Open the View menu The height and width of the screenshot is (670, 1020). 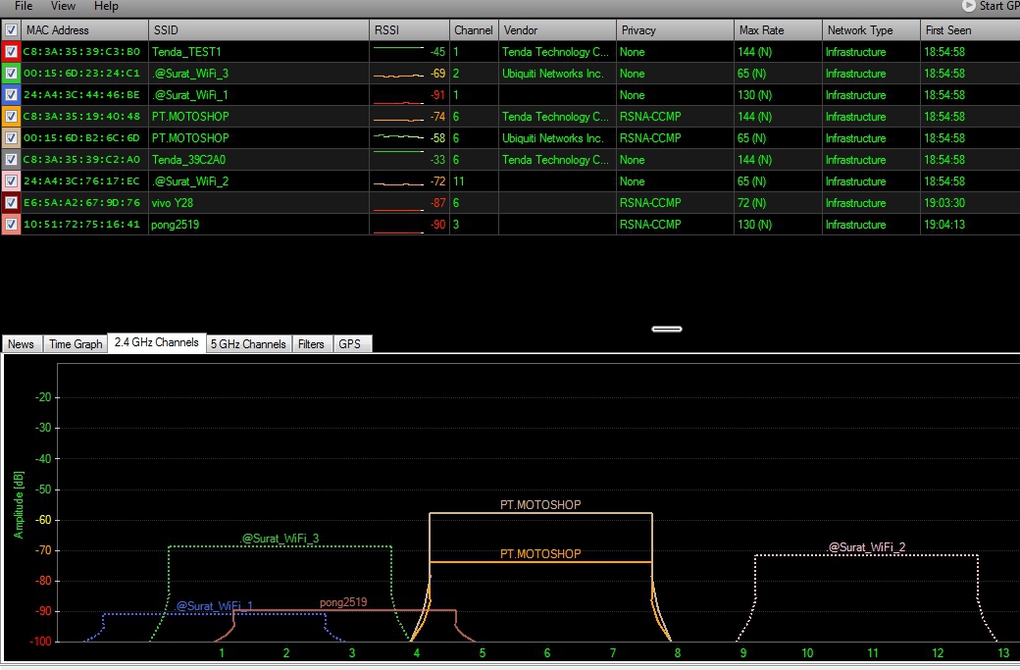coord(63,6)
